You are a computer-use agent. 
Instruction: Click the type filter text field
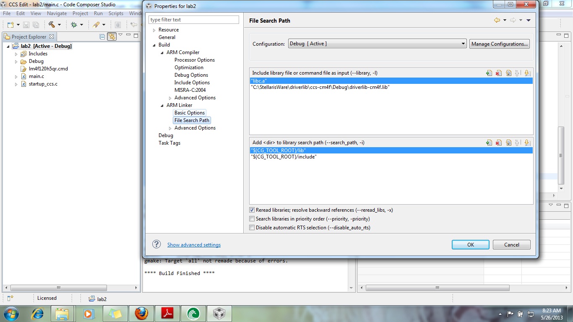pos(194,20)
